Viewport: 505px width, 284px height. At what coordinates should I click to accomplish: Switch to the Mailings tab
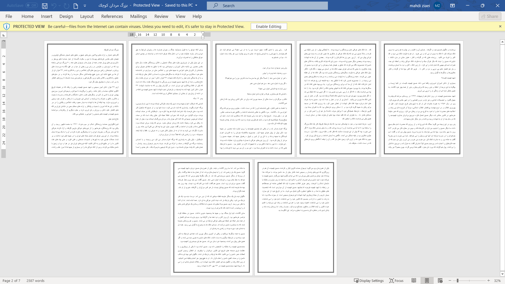139,16
